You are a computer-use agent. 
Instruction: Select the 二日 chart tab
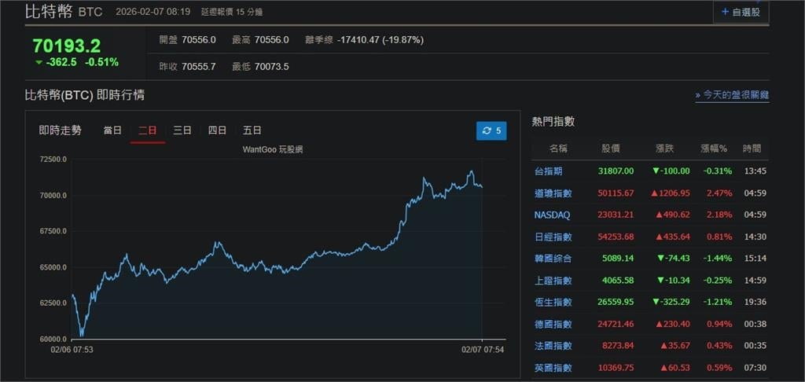coord(147,130)
